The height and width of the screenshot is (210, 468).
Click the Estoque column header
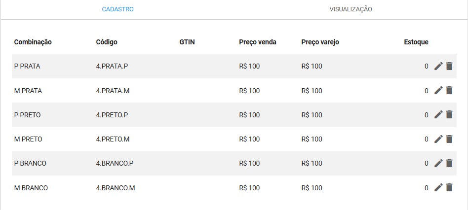point(416,42)
